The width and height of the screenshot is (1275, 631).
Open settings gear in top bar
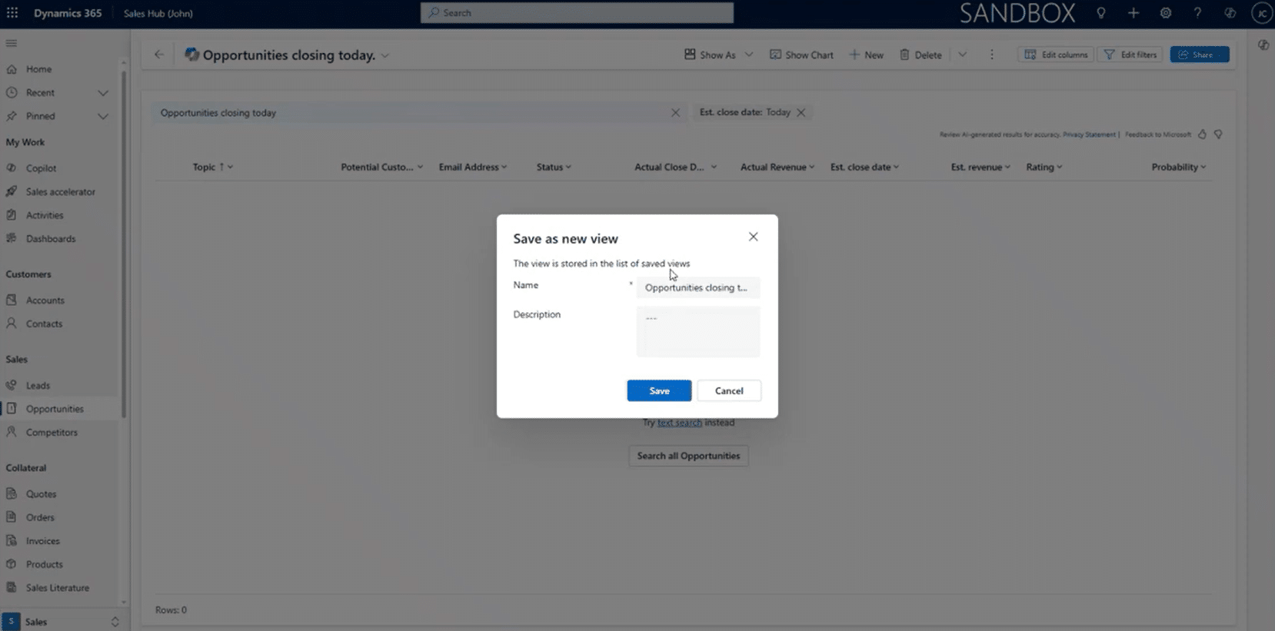[1166, 13]
